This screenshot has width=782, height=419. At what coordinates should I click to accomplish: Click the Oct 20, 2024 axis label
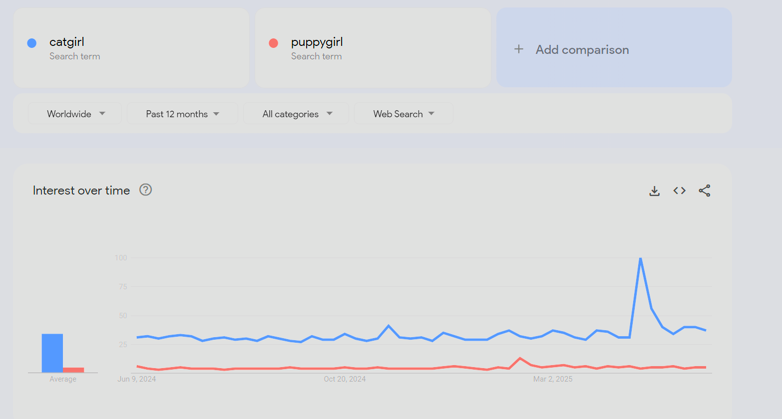coord(345,379)
